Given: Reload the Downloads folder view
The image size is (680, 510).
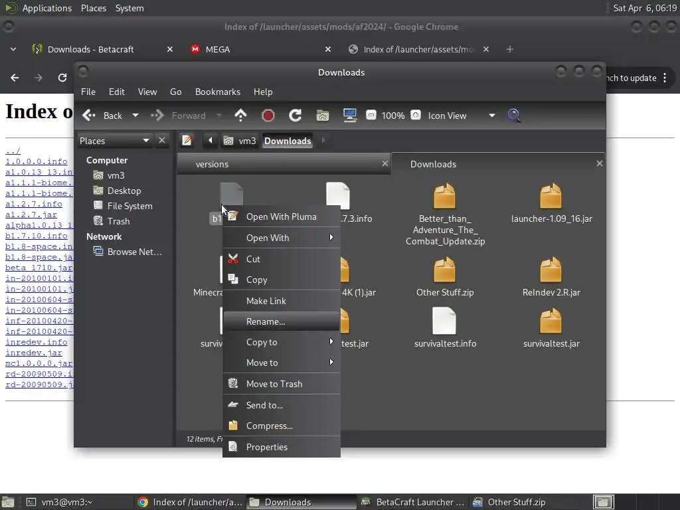Looking at the screenshot, I should [296, 116].
